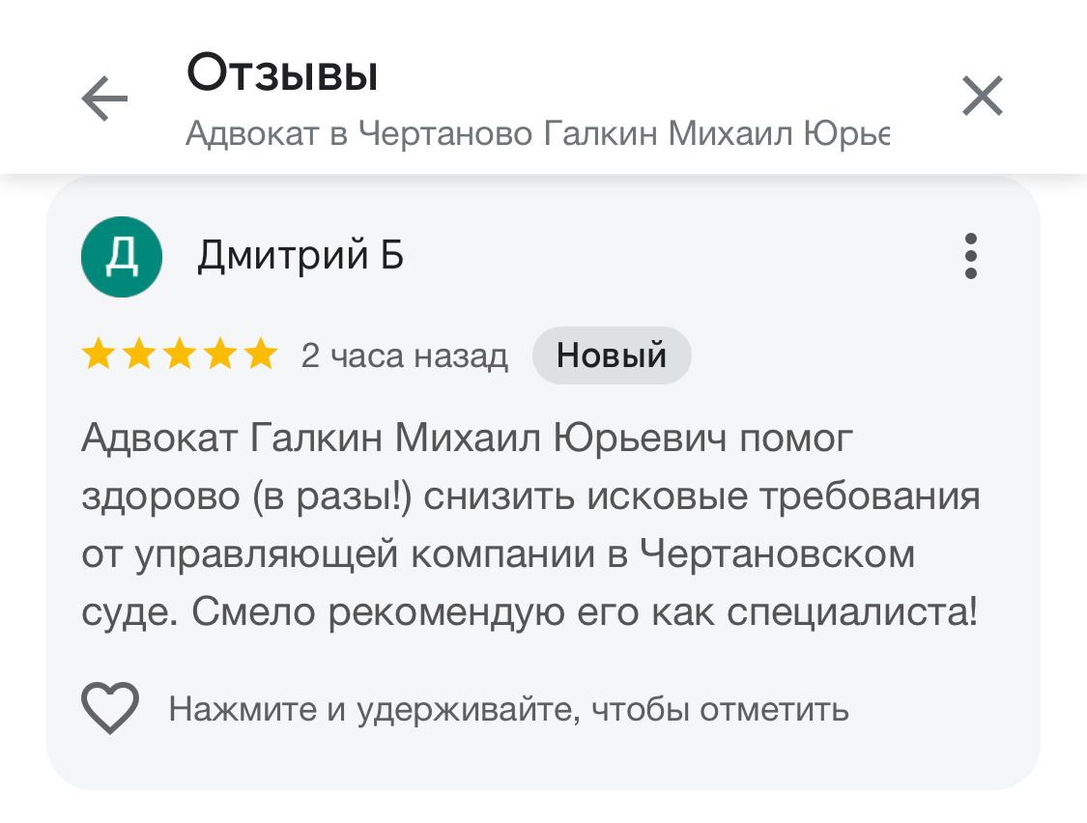Click the Новый badge

[612, 355]
